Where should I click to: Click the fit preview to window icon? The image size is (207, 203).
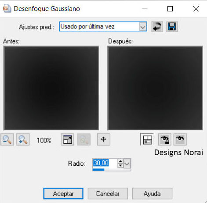pos(67,139)
